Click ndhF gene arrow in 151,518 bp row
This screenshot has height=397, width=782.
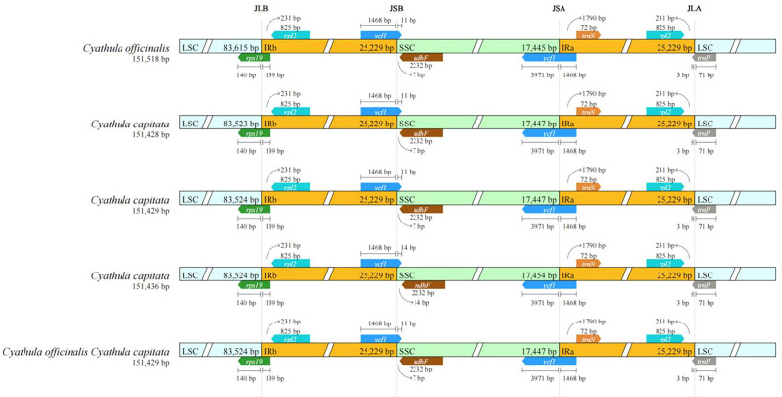(421, 58)
